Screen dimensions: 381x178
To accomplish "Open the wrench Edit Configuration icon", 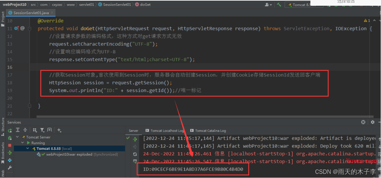I will 10,168.
